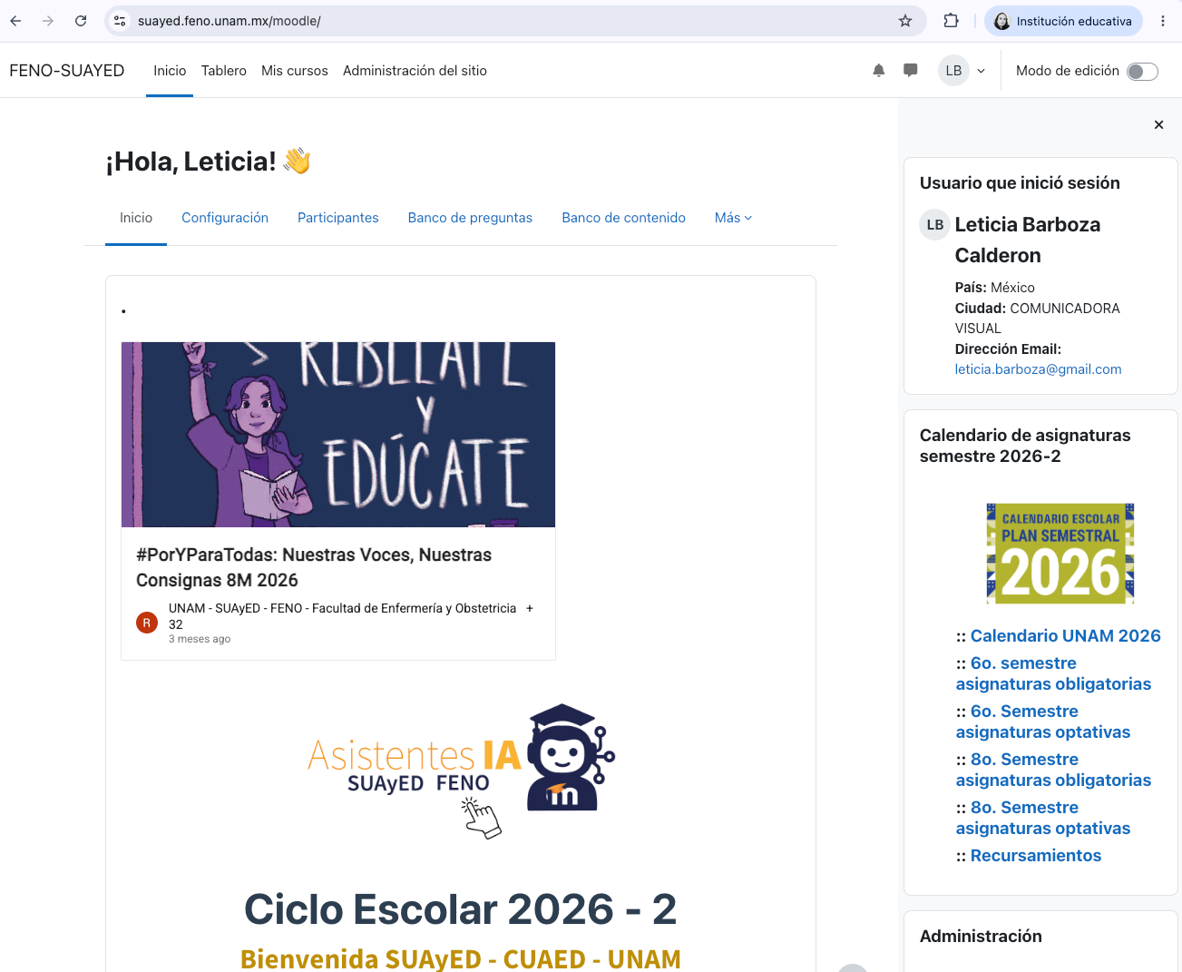Open the messaging chat bubble icon
Viewport: 1182px width, 972px height.
(911, 71)
